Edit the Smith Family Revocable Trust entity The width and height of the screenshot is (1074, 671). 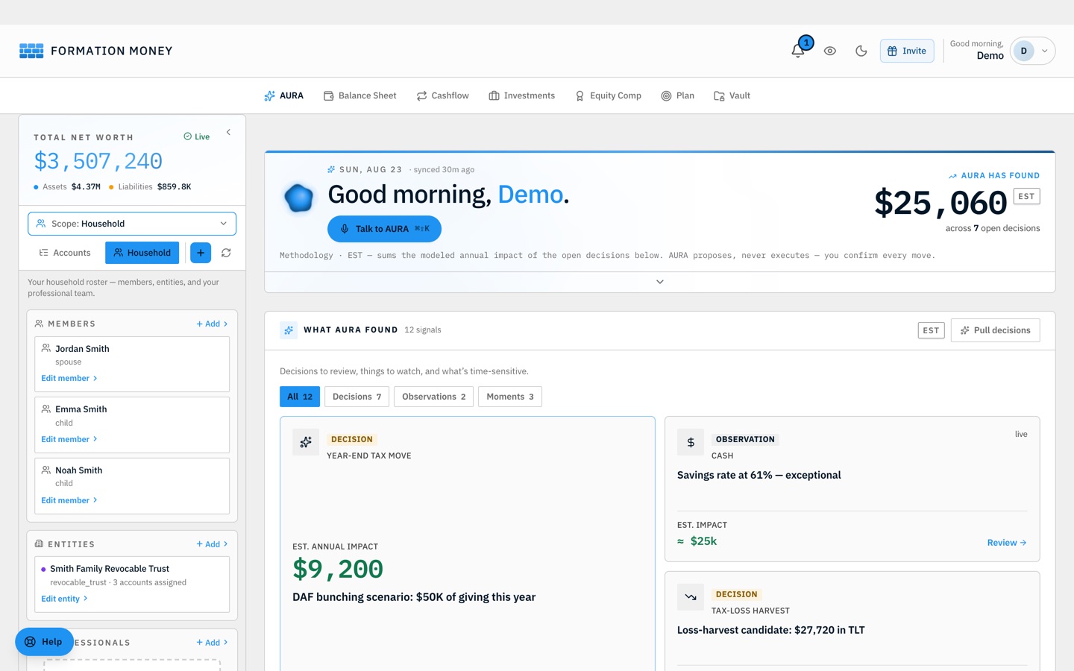coord(65,599)
